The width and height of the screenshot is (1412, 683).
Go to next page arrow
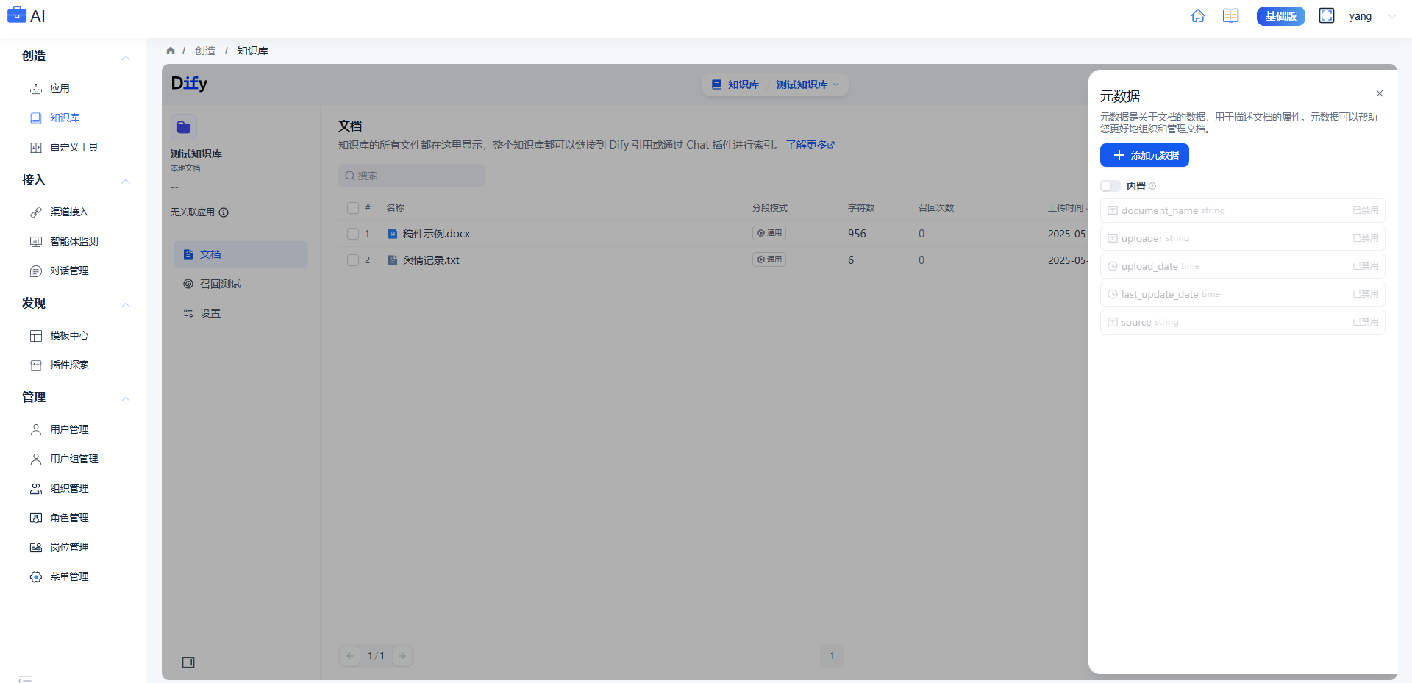pyautogui.click(x=402, y=656)
